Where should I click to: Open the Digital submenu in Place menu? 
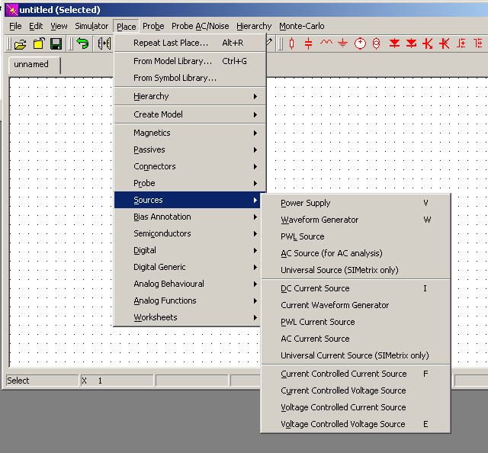click(188, 250)
